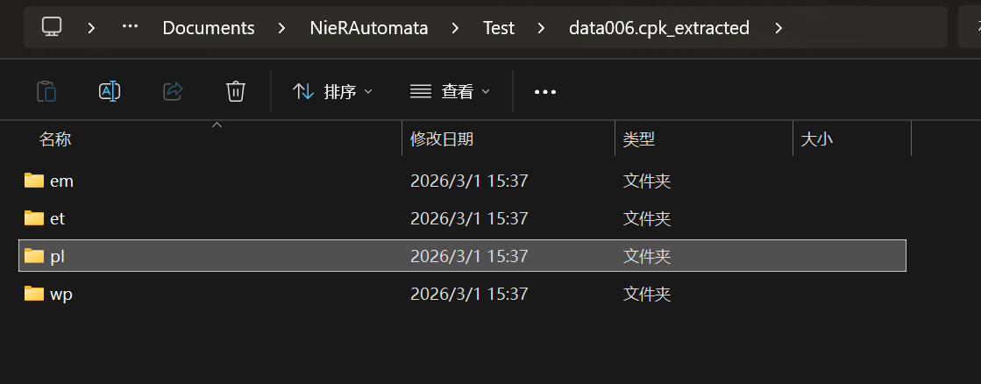This screenshot has height=384, width=981.
Task: Open the see more ellipsis menu
Action: pos(545,91)
